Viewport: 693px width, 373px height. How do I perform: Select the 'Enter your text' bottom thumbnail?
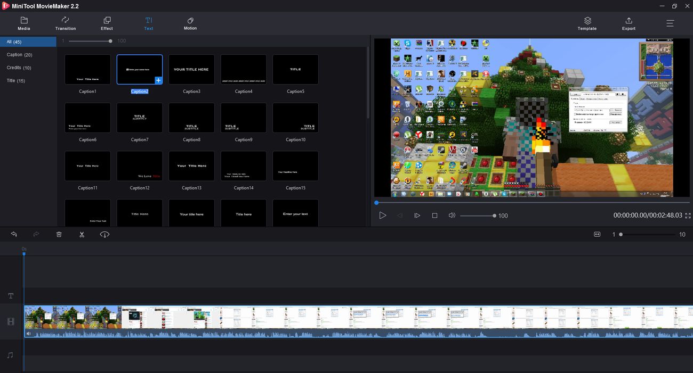(x=295, y=213)
